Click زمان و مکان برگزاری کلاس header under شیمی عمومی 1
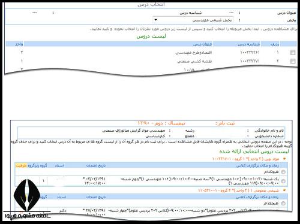The height and width of the screenshot is (224, 300). (257, 197)
